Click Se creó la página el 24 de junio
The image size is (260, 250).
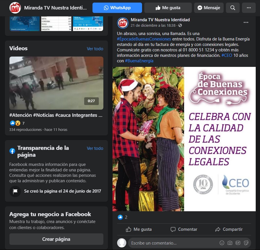tap(62, 191)
